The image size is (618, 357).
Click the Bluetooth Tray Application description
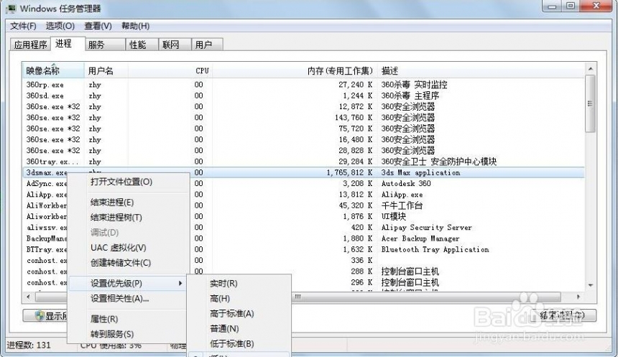coord(435,250)
